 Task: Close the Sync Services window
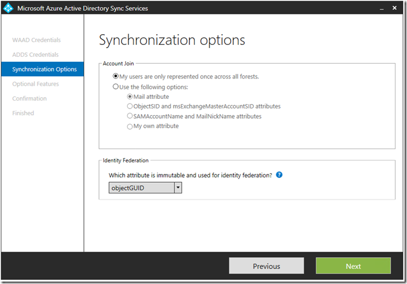click(394, 8)
